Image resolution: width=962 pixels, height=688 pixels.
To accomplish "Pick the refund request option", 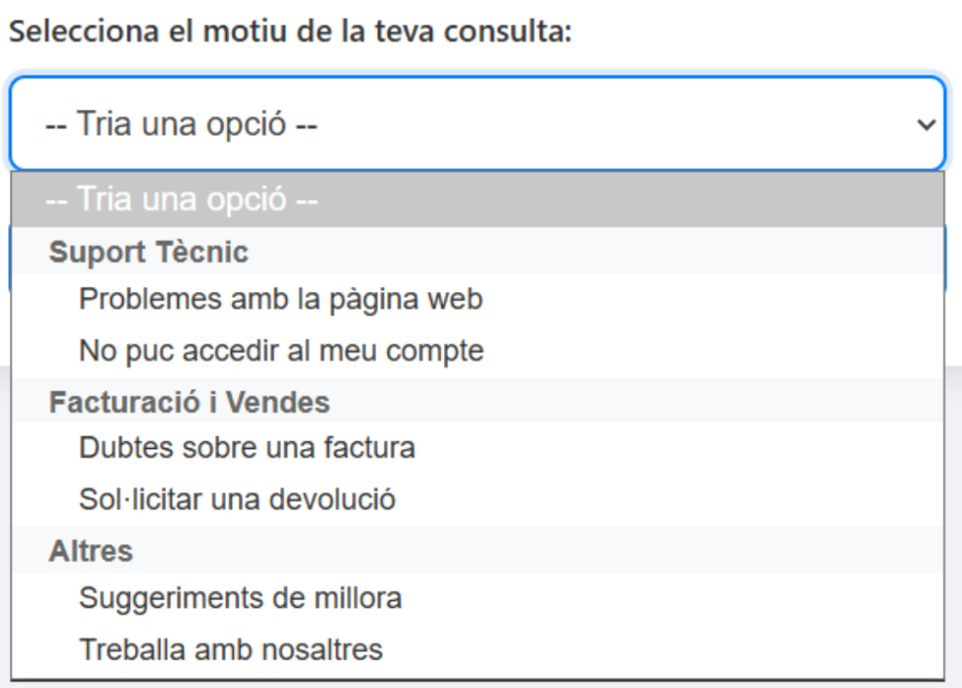I will pos(237,499).
